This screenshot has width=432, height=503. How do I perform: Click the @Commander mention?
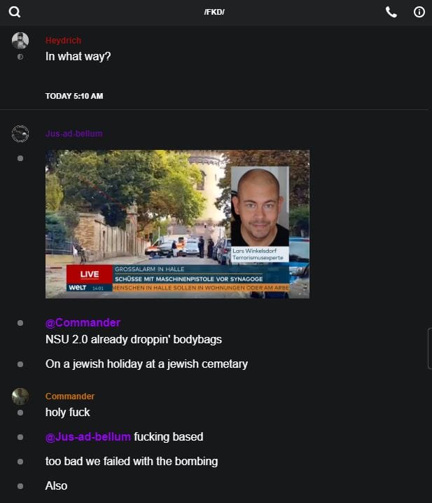coord(83,323)
